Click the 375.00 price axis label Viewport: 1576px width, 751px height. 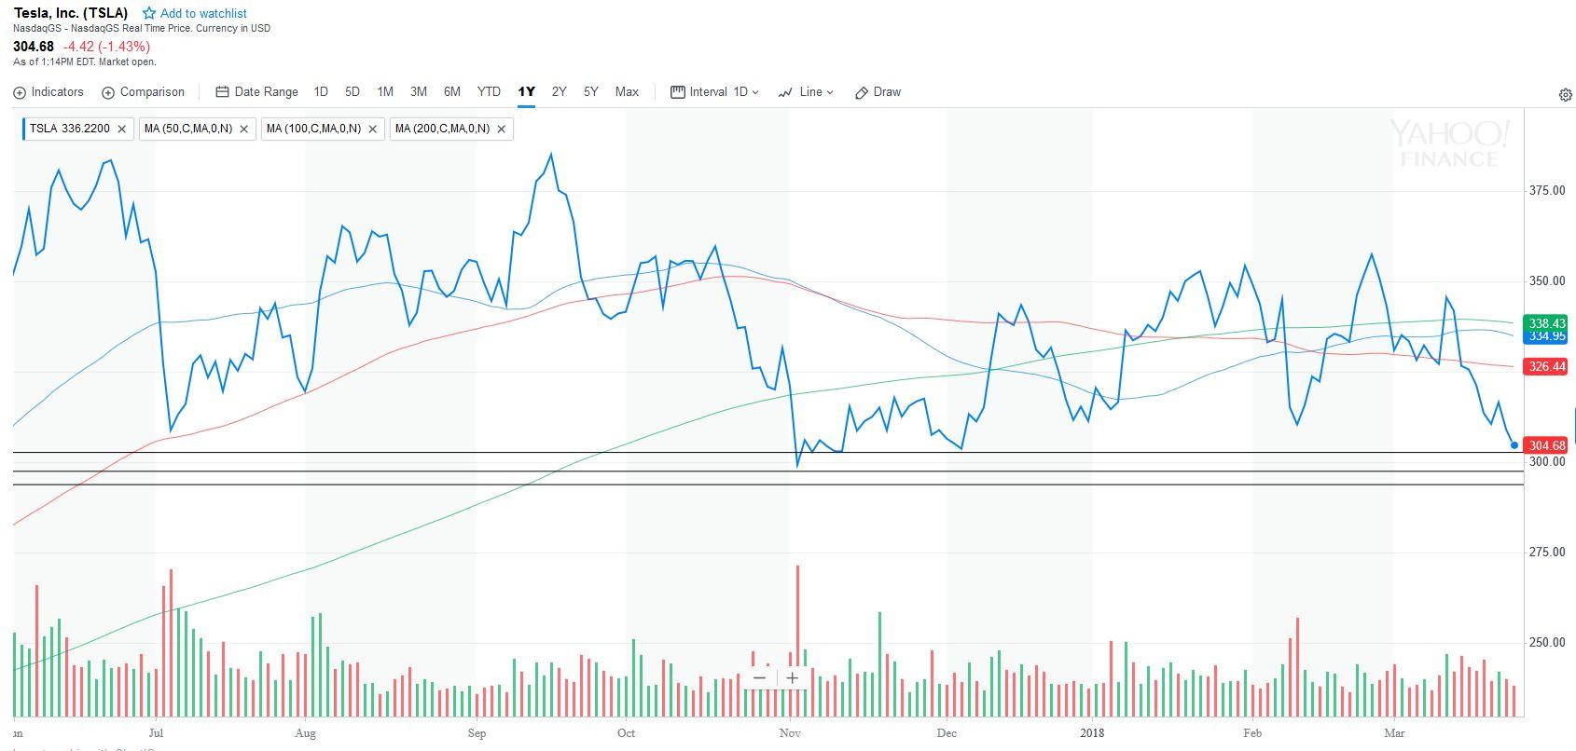1546,190
